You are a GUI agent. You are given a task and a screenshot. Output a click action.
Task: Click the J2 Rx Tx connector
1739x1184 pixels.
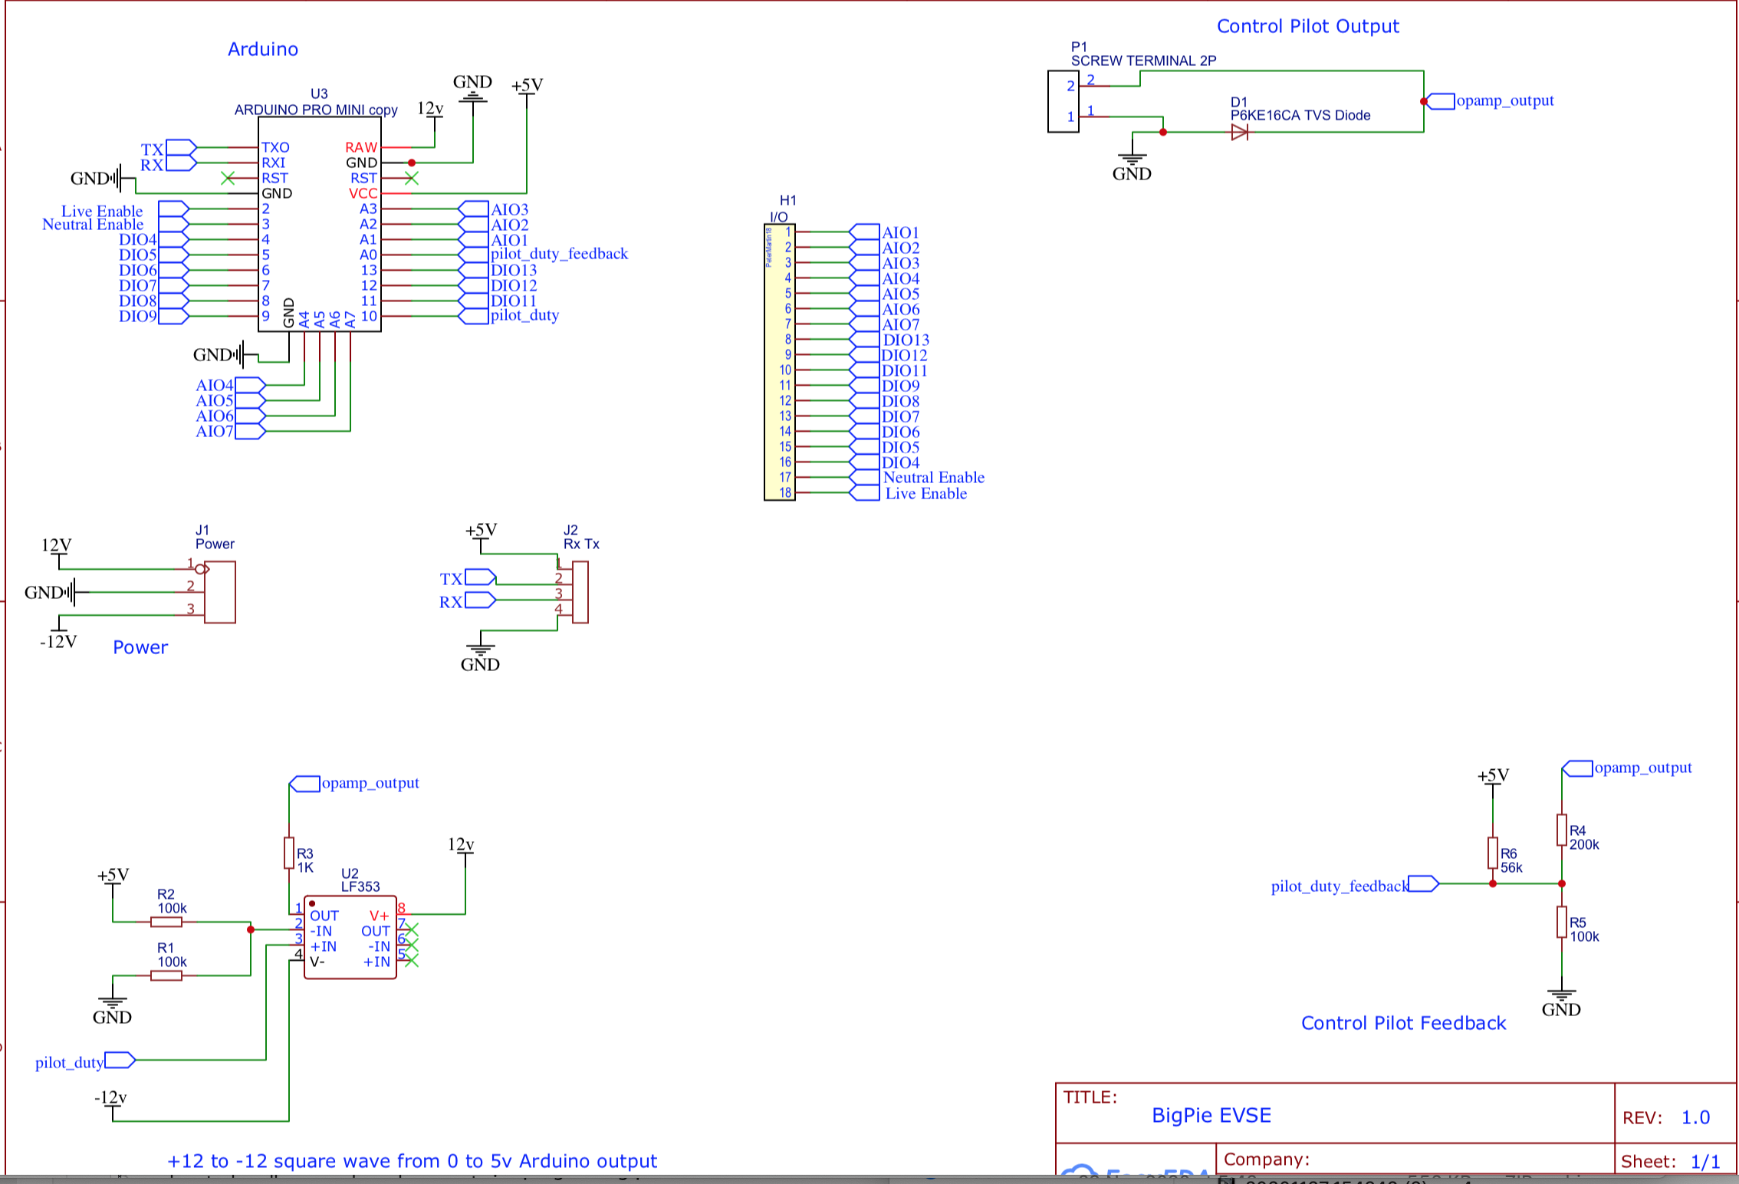580,592
